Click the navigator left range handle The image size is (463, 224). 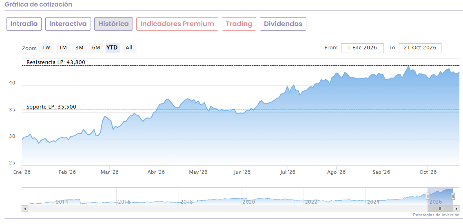(428, 195)
